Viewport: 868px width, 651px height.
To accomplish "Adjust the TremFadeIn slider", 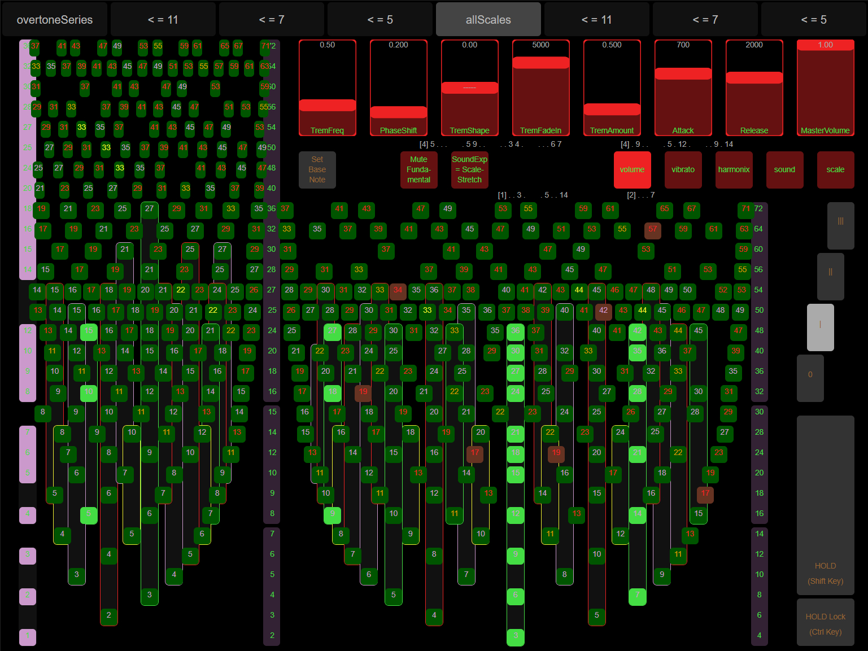I will 541,88.
